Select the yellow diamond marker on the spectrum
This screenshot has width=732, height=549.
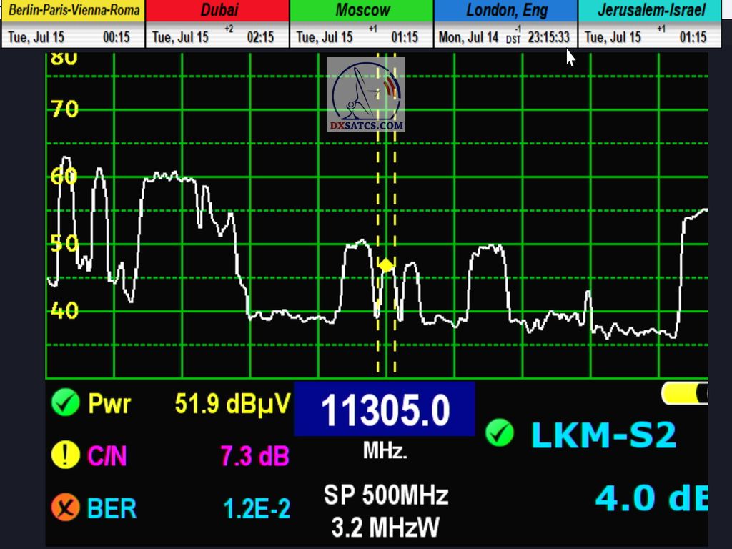[386, 266]
